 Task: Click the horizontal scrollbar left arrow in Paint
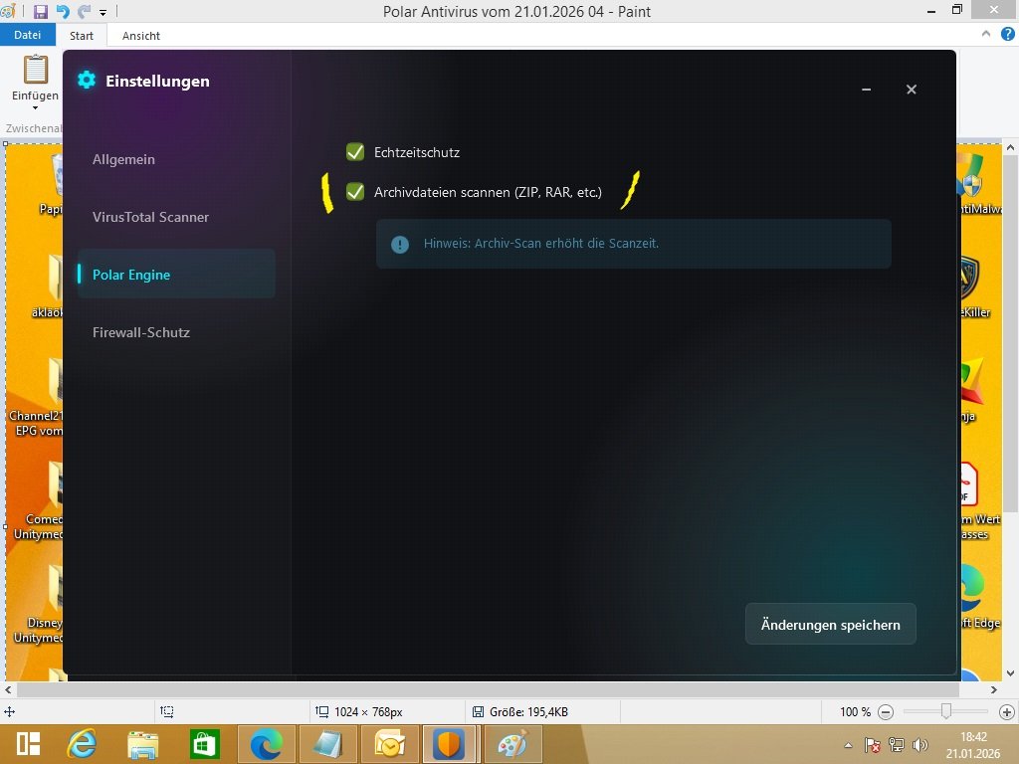pos(8,689)
